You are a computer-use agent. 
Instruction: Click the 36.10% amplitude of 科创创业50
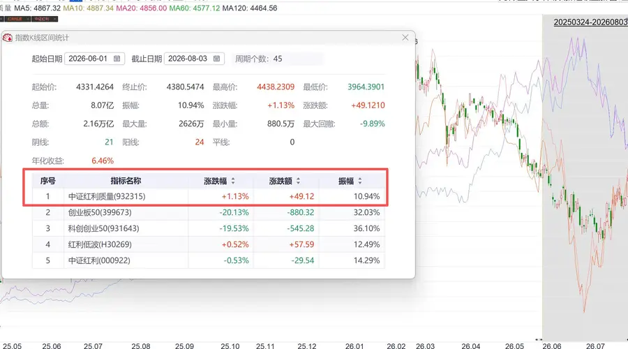click(366, 228)
